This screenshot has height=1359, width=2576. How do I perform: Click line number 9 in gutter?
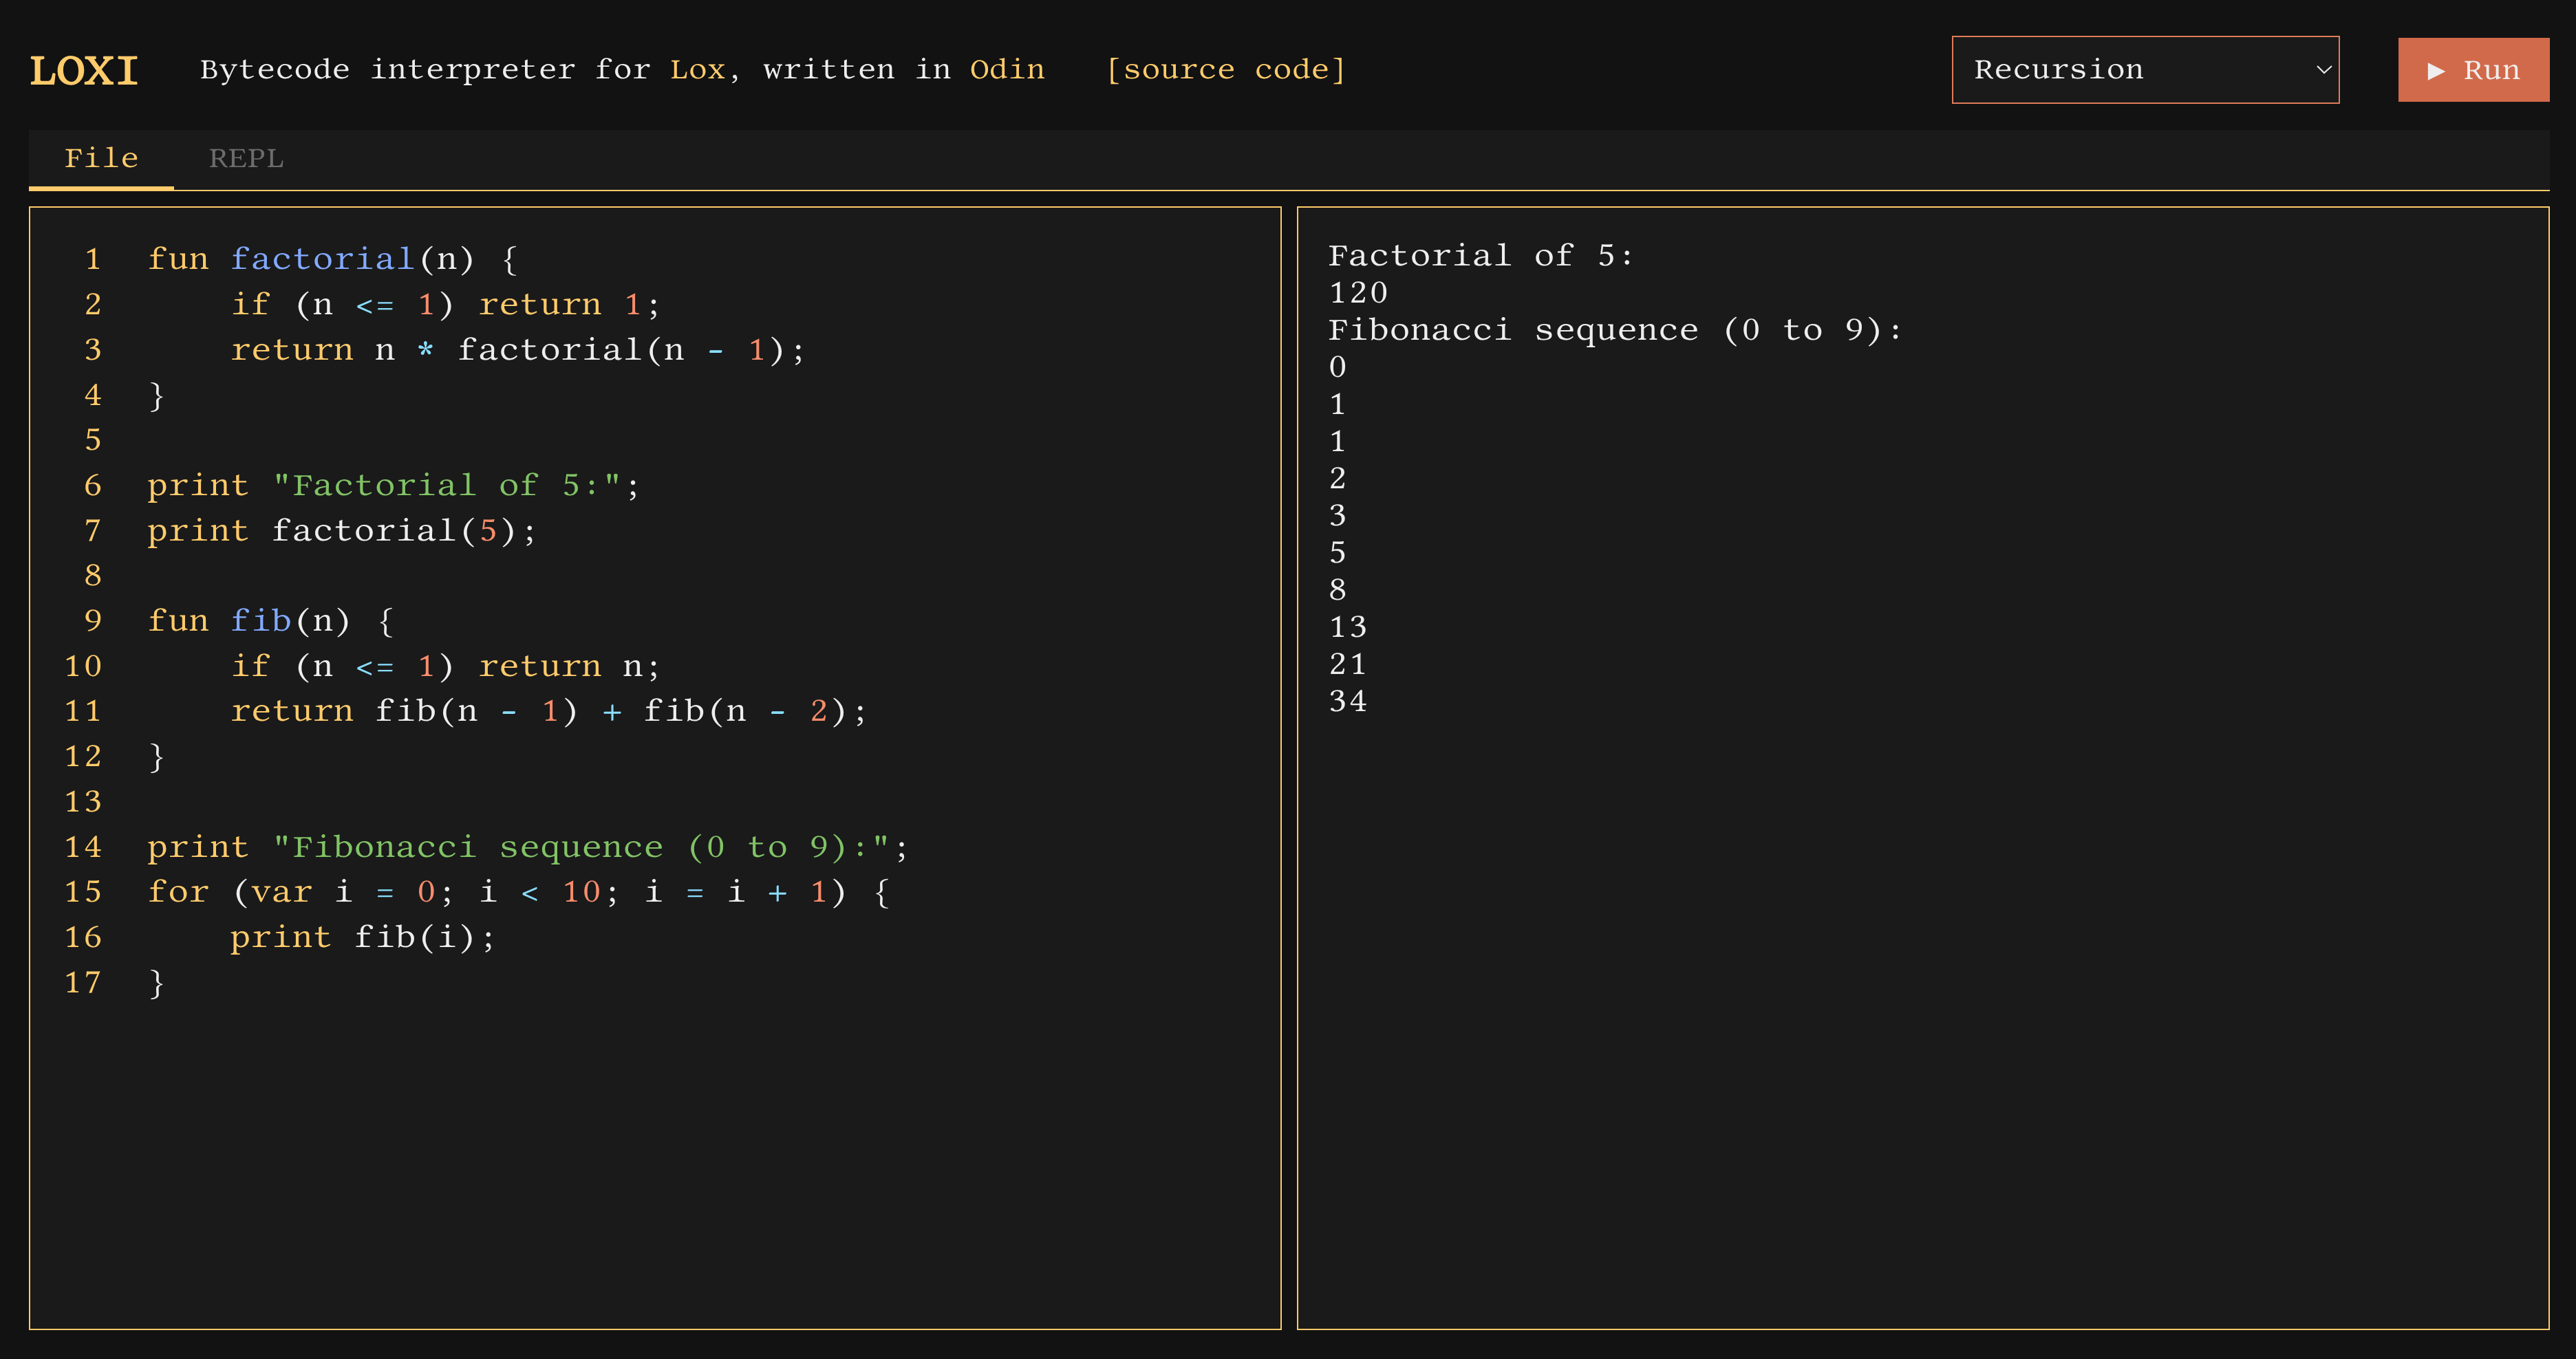click(93, 620)
